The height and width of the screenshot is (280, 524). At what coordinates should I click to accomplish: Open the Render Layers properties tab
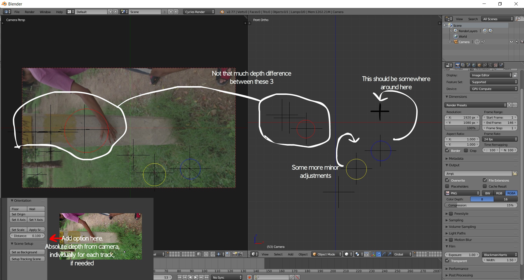coord(463,65)
